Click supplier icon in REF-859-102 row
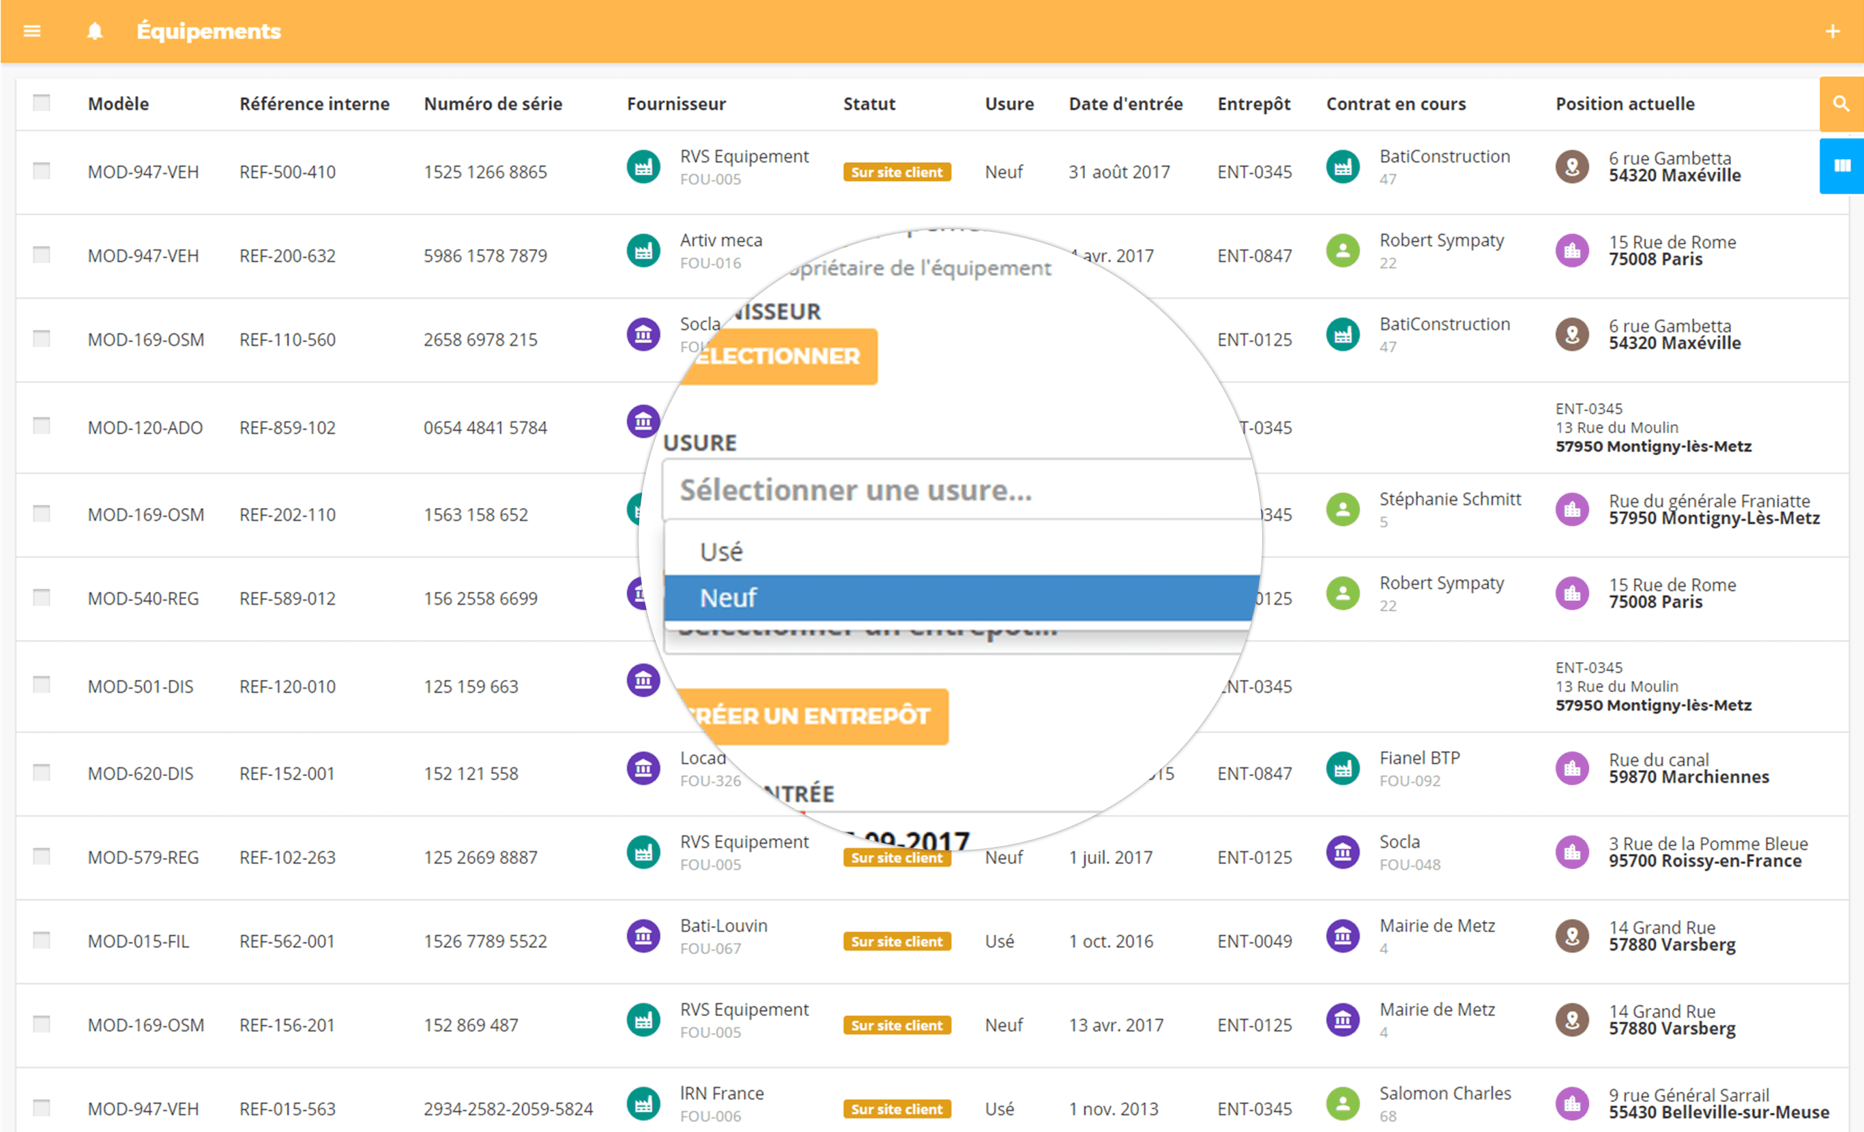The height and width of the screenshot is (1132, 1864). (643, 421)
